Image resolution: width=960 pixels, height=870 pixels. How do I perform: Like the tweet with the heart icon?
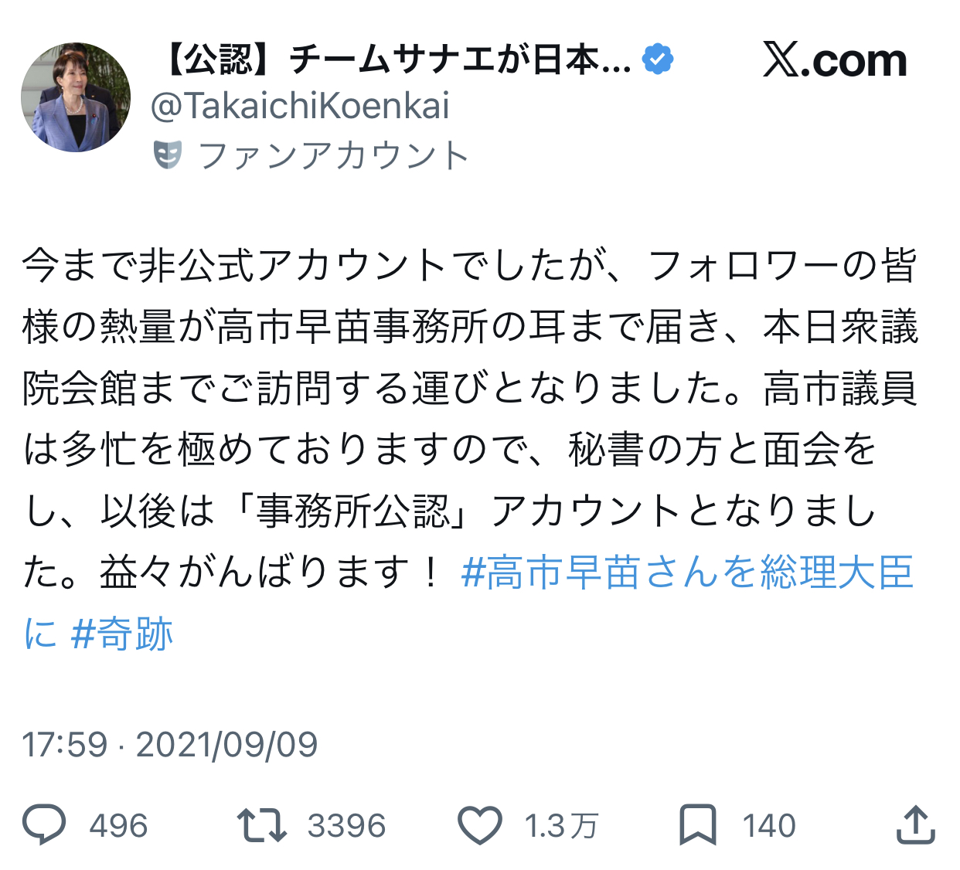[480, 824]
